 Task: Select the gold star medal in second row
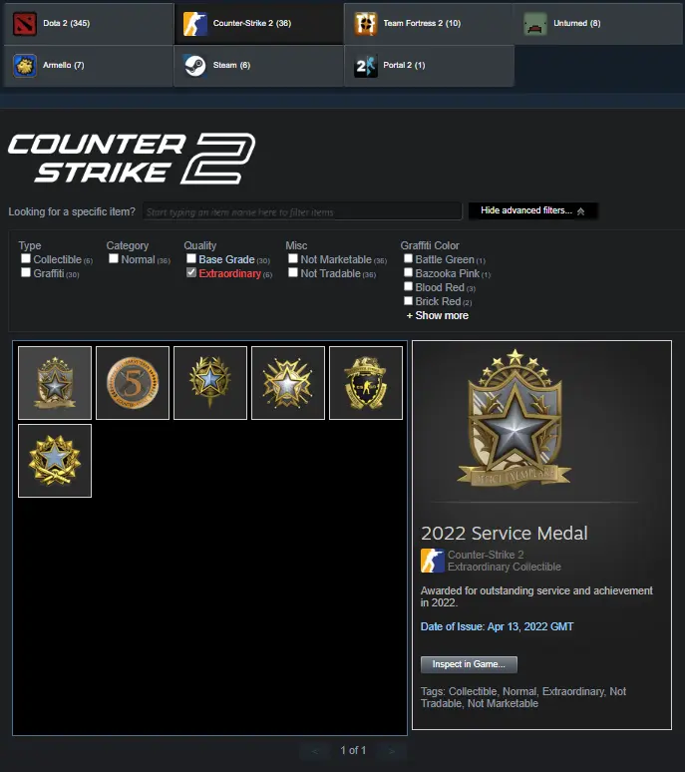(x=55, y=461)
